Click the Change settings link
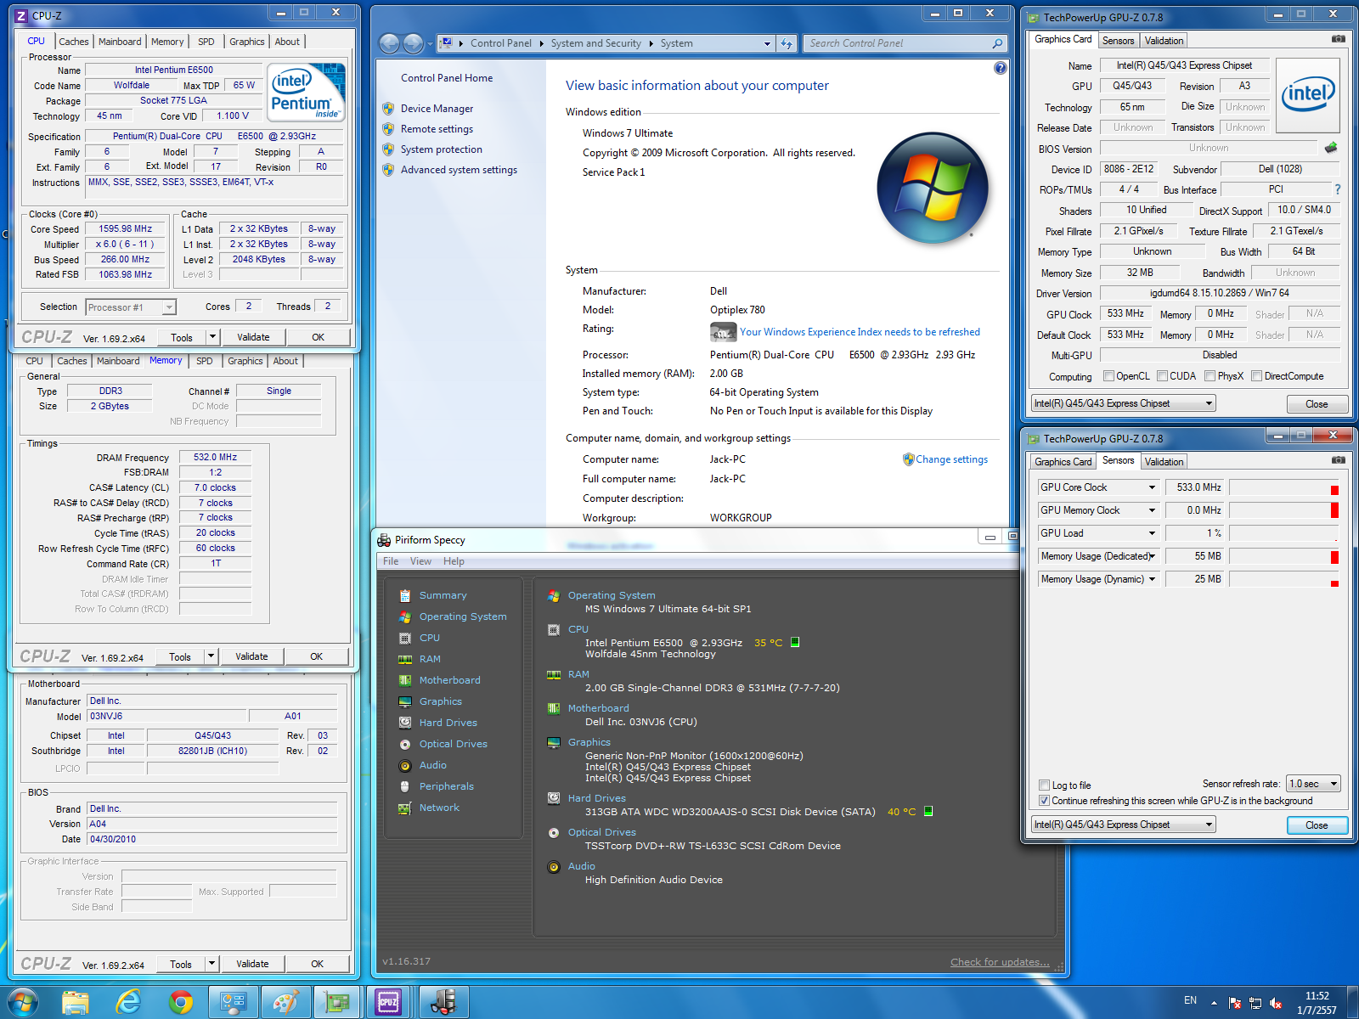Screen dimensions: 1359x1019 pos(951,459)
